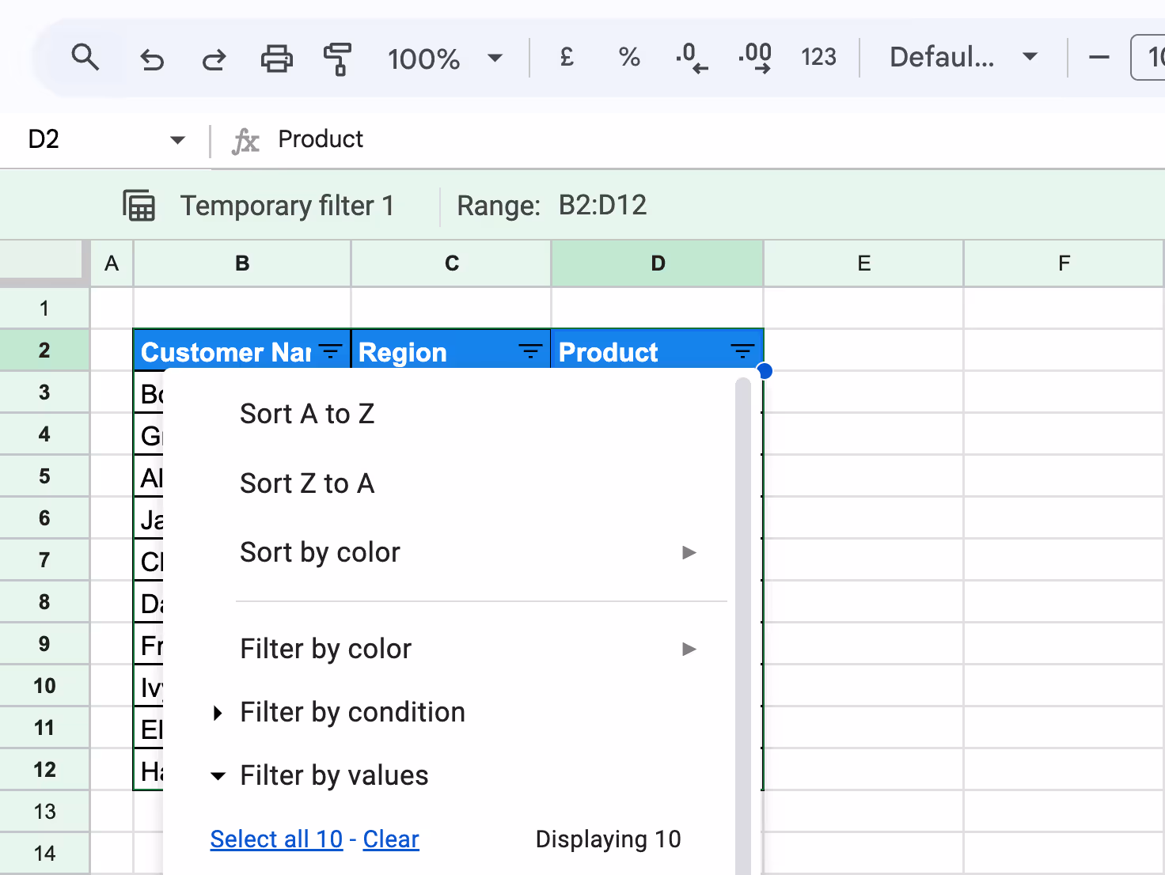Select the paint format tool
This screenshot has width=1165, height=875.
[x=337, y=59]
